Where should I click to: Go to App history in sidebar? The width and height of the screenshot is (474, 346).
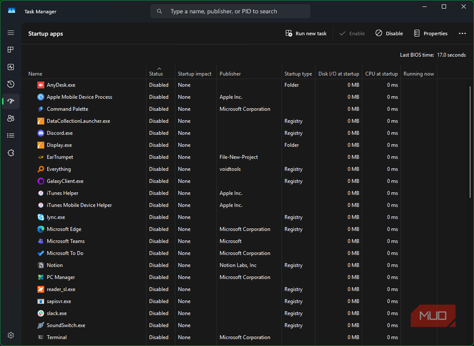pyautogui.click(x=10, y=84)
